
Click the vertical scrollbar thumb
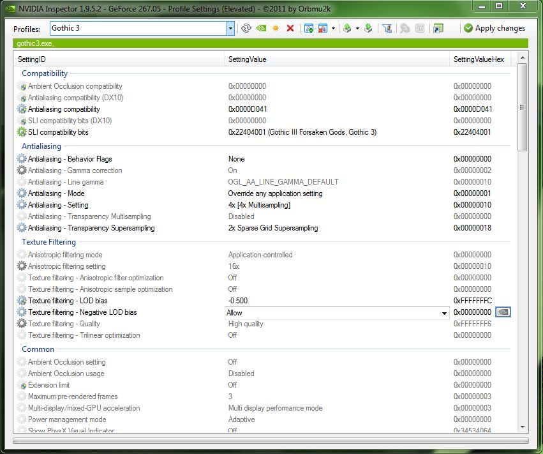click(523, 107)
